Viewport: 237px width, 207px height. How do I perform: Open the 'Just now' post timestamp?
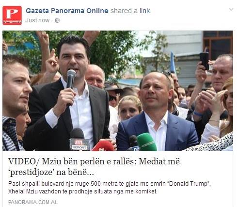point(37,20)
